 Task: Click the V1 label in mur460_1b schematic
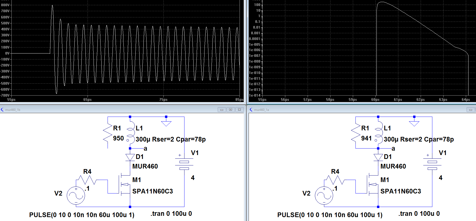[x=195, y=153]
